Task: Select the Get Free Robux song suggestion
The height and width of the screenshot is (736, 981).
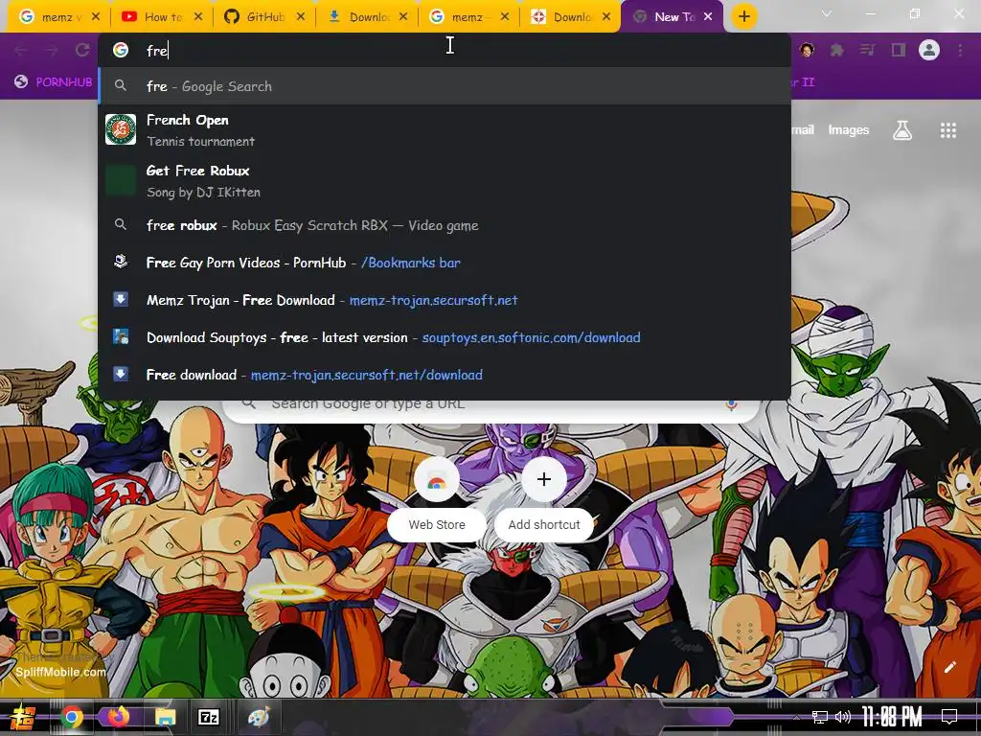Action: [x=445, y=181]
